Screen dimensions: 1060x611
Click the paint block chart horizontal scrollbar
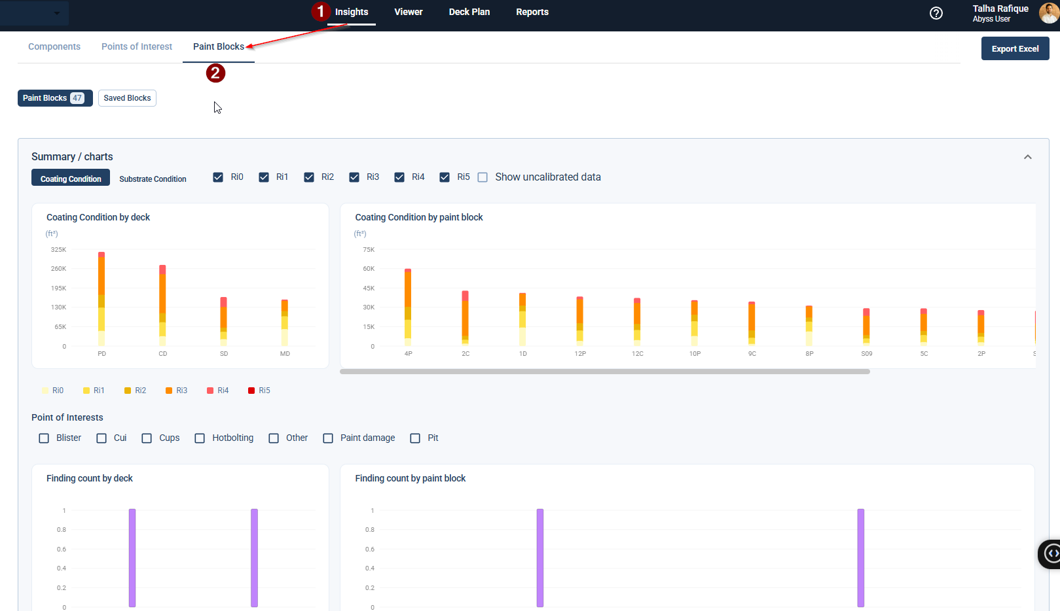coord(604,372)
